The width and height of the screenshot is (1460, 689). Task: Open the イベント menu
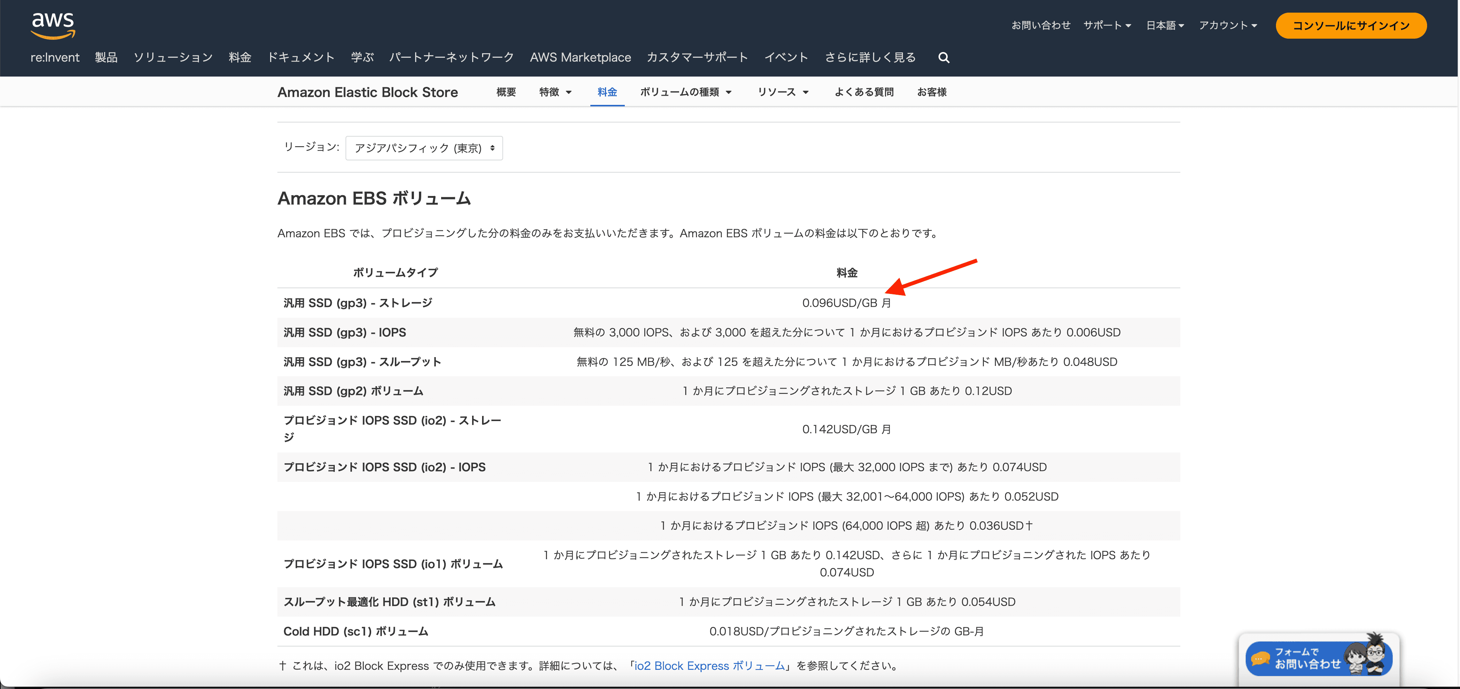pos(786,57)
